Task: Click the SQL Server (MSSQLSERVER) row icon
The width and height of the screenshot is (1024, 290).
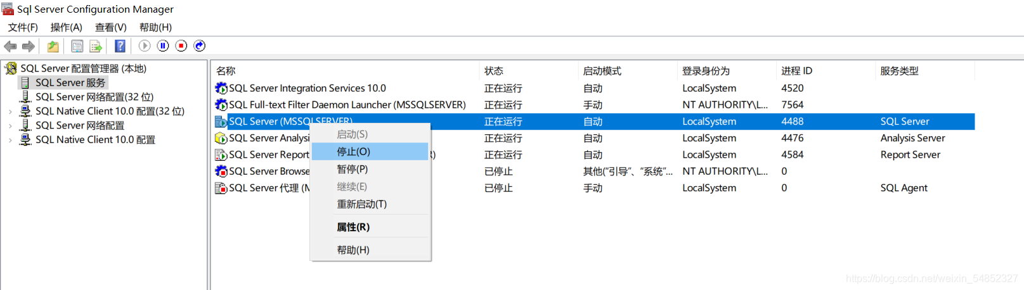Action: pyautogui.click(x=221, y=122)
